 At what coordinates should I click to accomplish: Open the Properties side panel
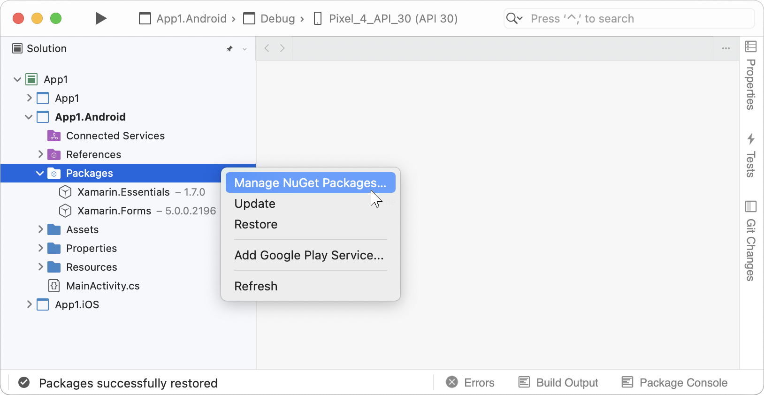751,76
